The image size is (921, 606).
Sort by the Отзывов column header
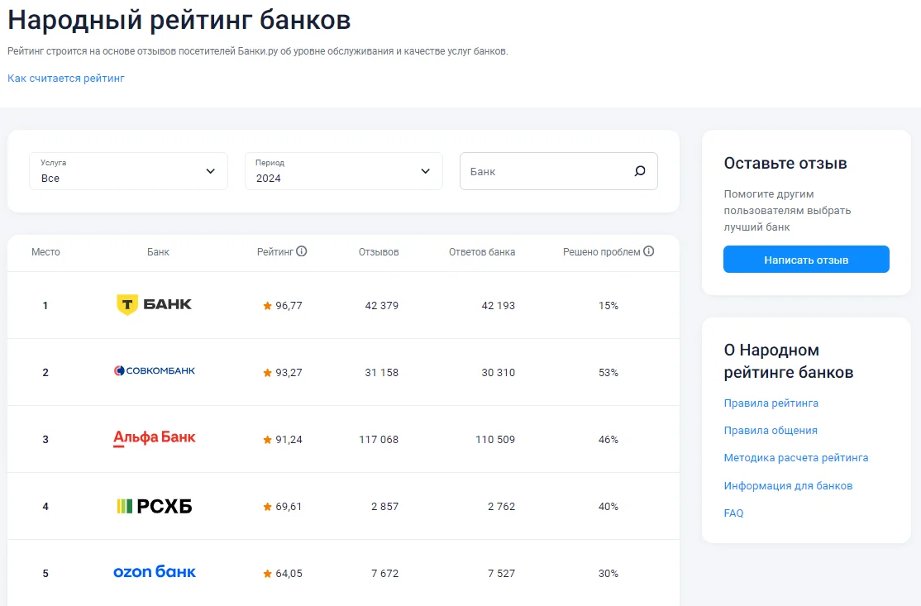(x=379, y=252)
